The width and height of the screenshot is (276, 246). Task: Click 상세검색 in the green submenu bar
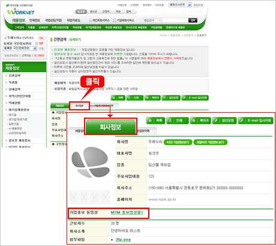[x=43, y=28]
